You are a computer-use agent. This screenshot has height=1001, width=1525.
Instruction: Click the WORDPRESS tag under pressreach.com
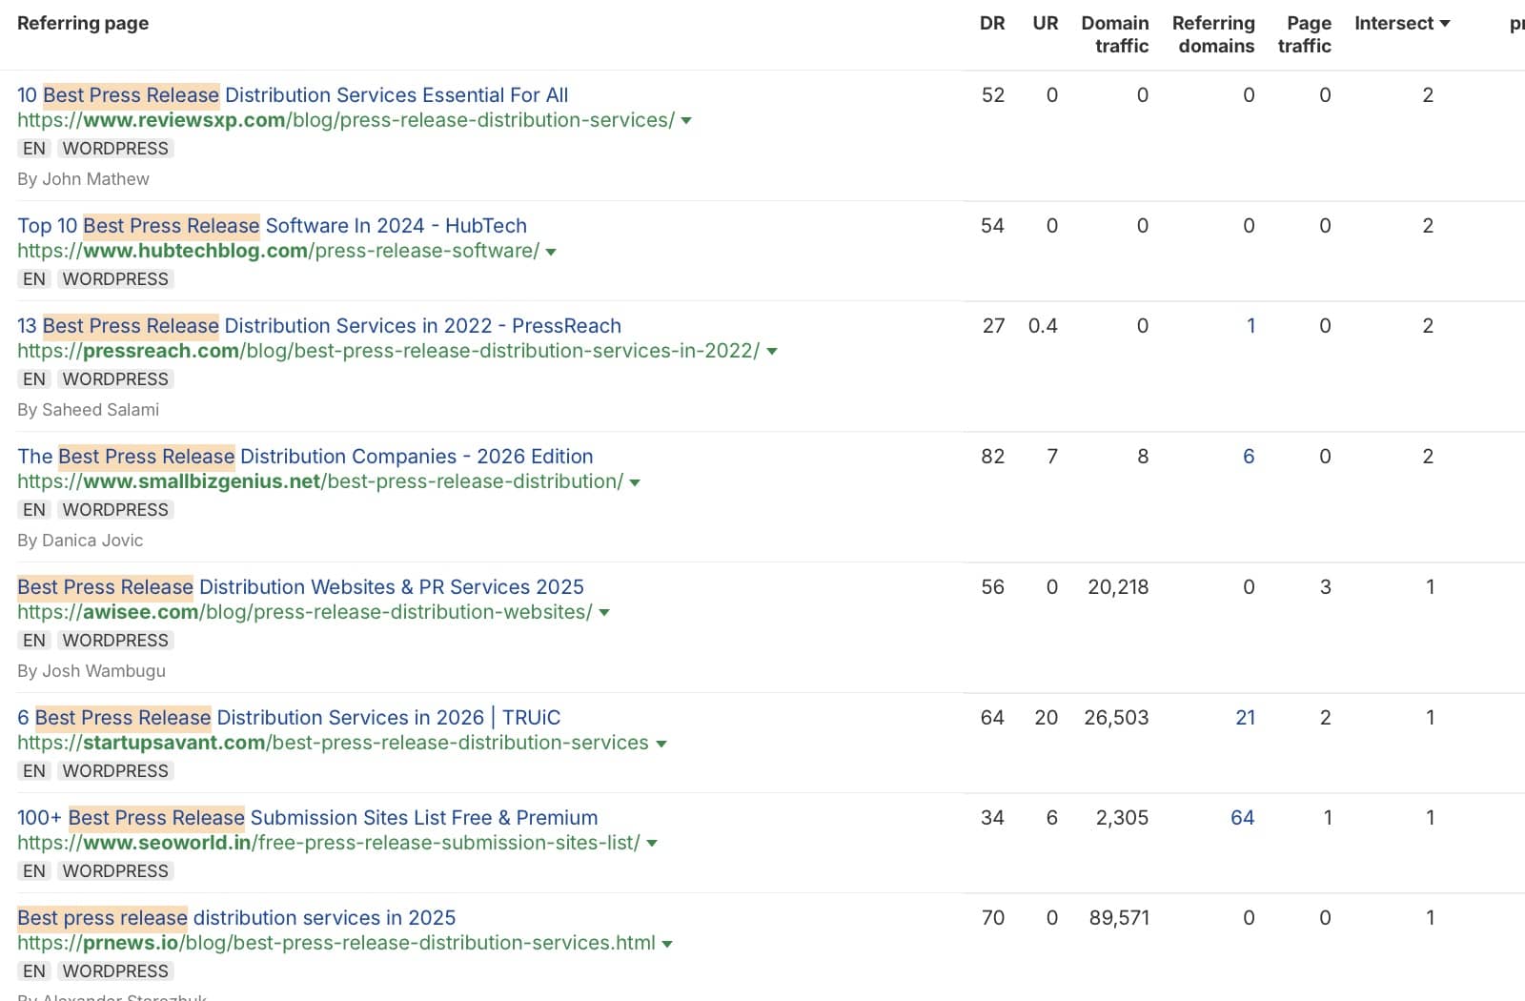(x=115, y=379)
